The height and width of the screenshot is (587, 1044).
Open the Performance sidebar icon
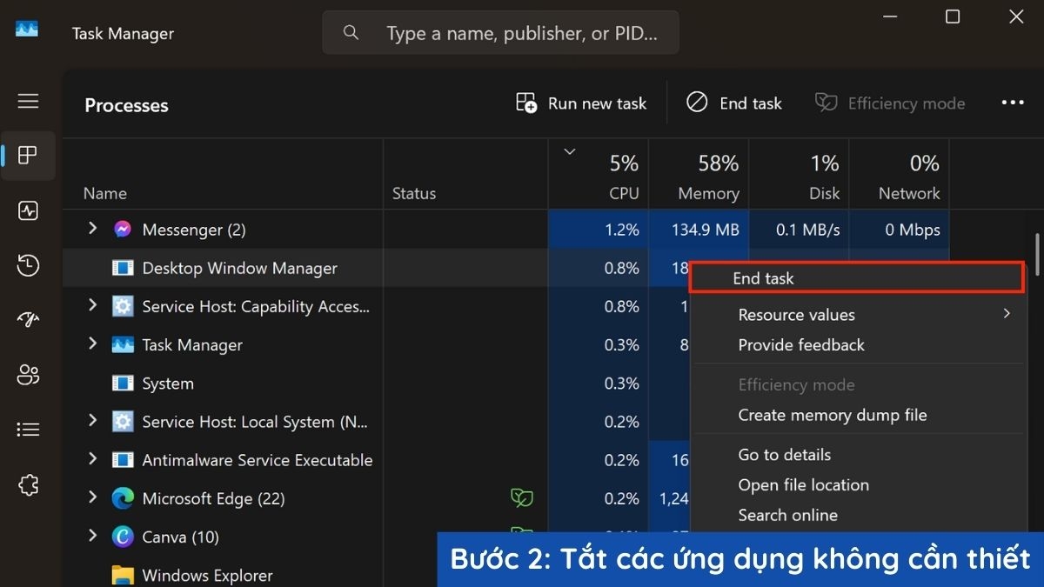point(28,210)
